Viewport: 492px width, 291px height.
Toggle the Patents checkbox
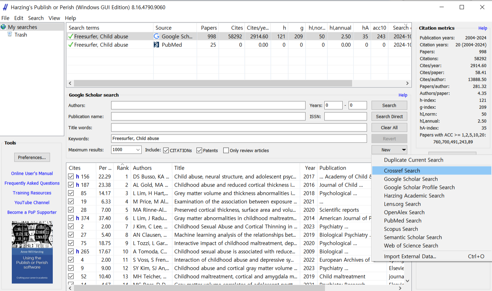click(199, 150)
